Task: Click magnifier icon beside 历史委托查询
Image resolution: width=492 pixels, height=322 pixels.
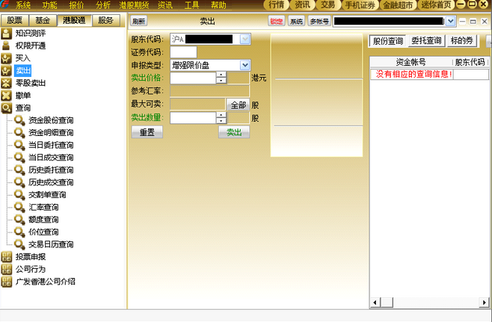Action: (19, 170)
